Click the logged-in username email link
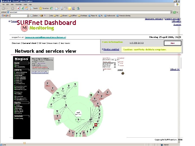Screen dimensions: 195x146 (x=45, y=37)
